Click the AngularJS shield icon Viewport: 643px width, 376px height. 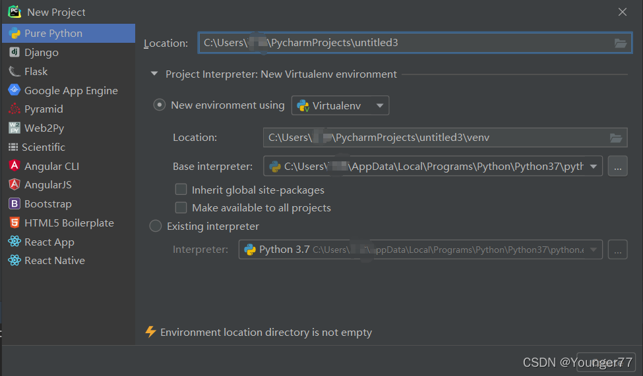[x=15, y=184]
